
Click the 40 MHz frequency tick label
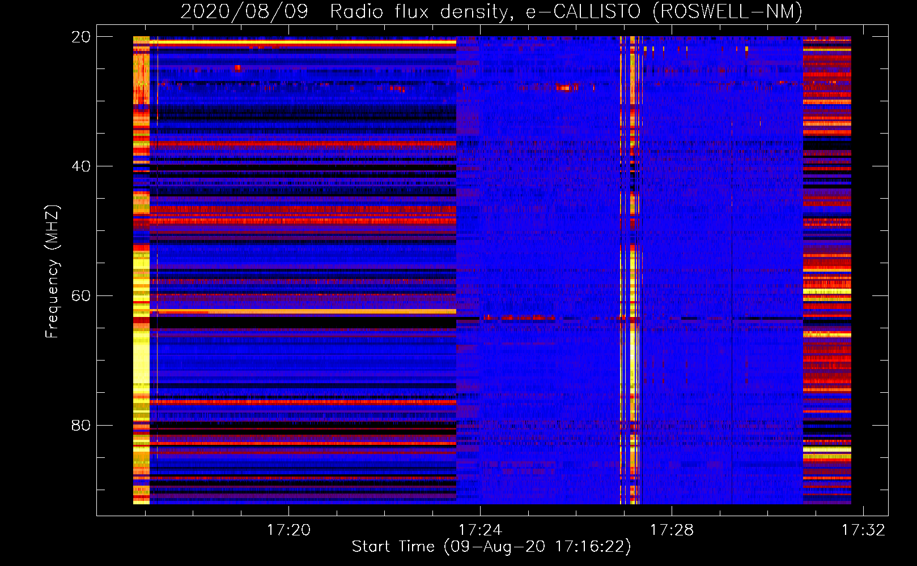pos(80,166)
